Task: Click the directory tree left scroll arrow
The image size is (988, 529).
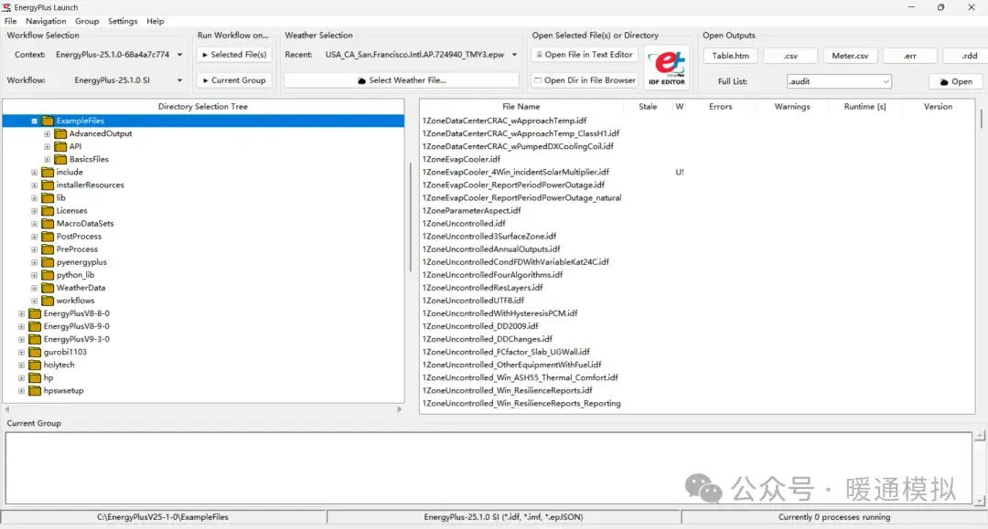Action: tap(7, 409)
